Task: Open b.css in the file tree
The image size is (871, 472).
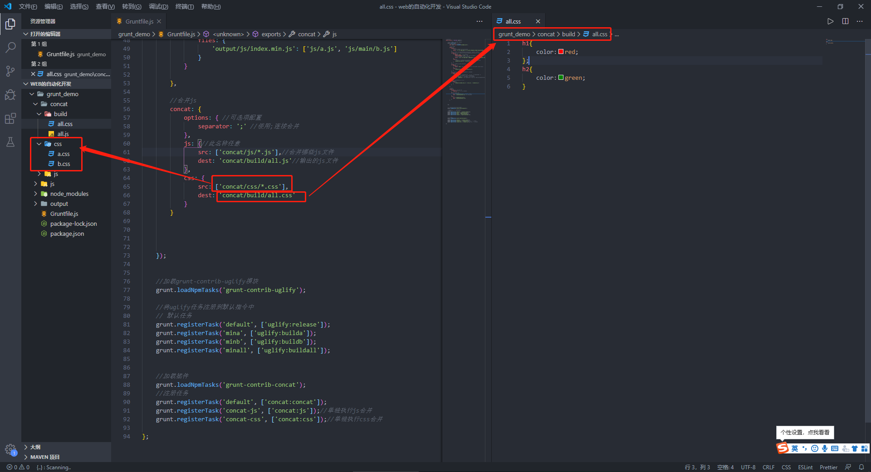Action: (66, 164)
